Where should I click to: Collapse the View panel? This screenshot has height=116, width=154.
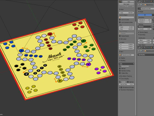[x=120, y=9]
